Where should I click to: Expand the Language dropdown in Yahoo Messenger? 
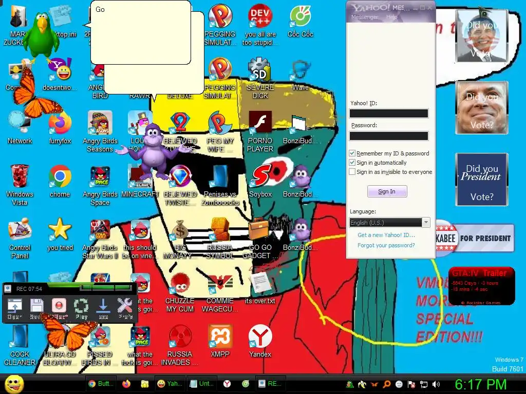[x=426, y=223]
